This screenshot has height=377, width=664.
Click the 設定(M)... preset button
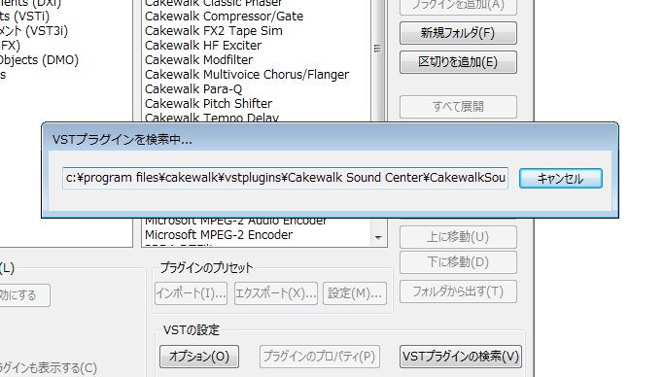355,293
